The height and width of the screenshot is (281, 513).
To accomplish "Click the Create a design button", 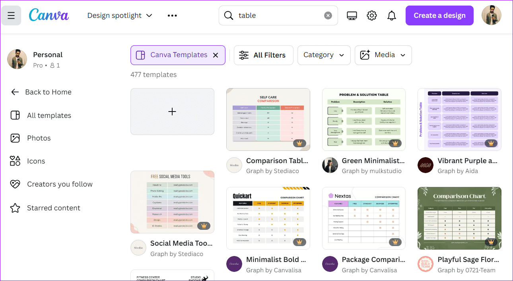I will pos(439,15).
